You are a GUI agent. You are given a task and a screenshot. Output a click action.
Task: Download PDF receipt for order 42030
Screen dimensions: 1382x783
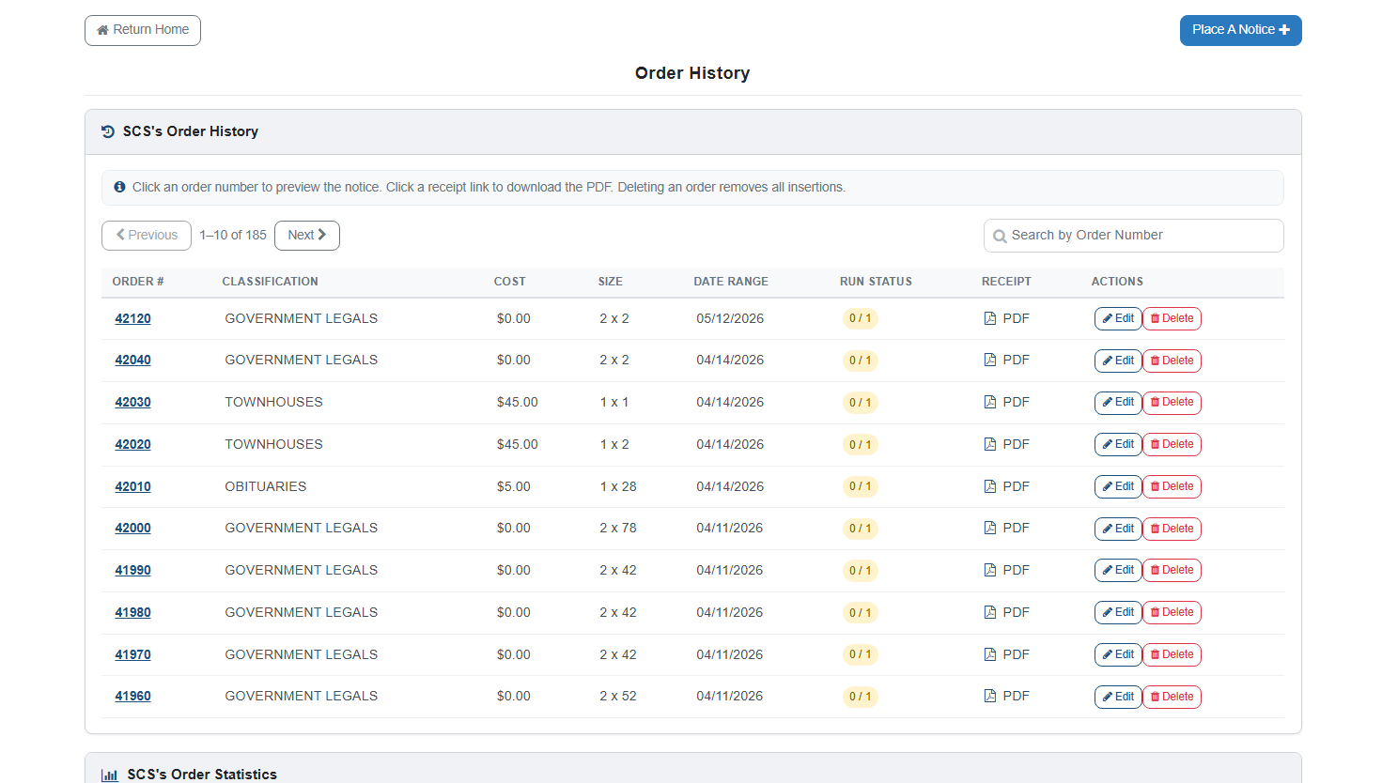[1006, 402]
